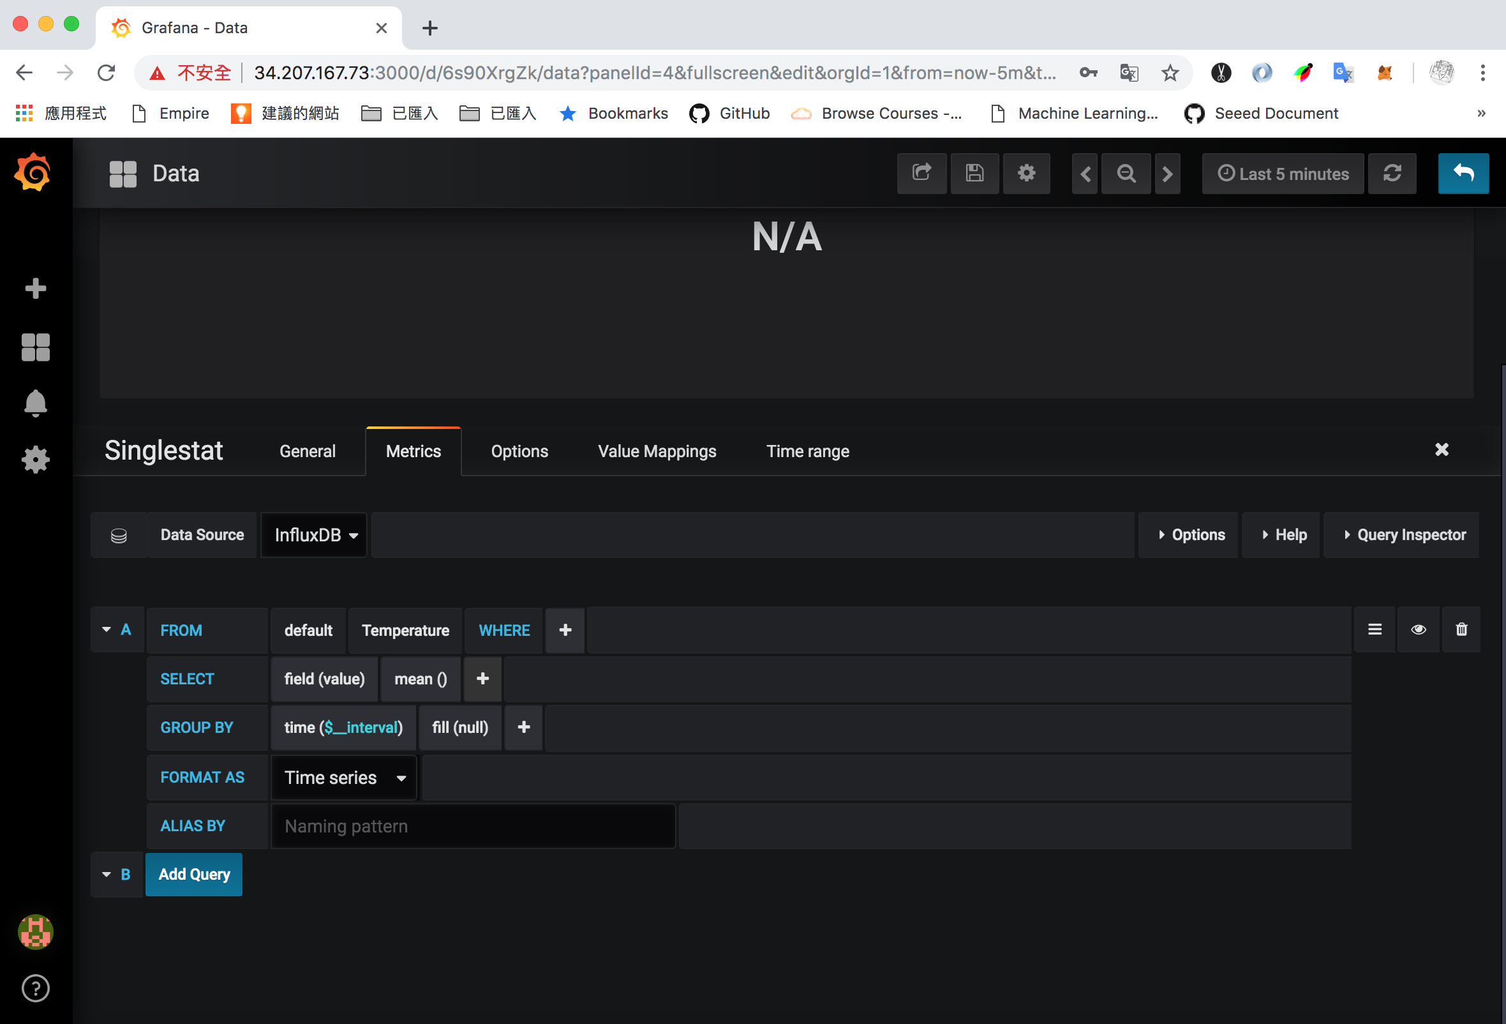Toggle query A visibility eye icon

(x=1419, y=630)
